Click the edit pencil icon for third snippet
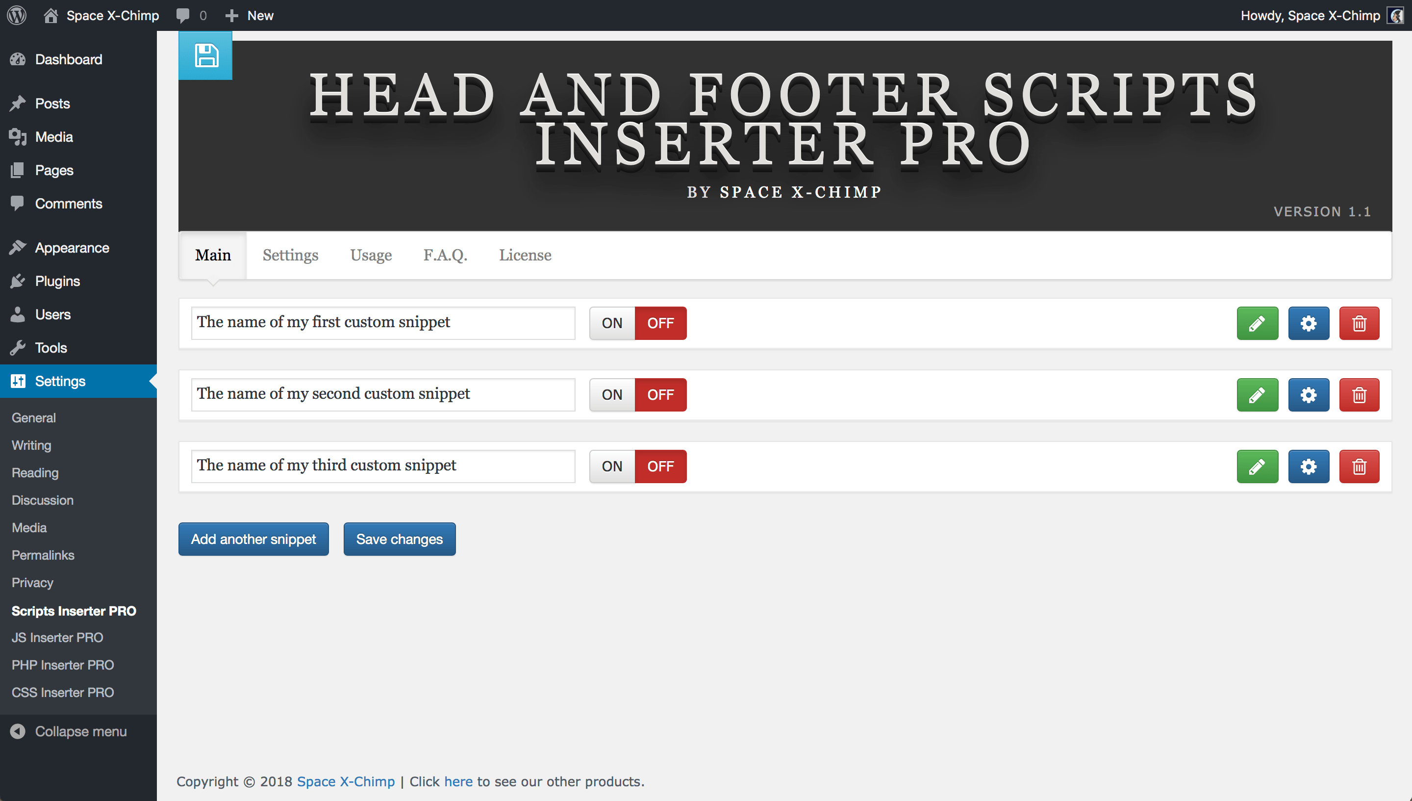Viewport: 1412px width, 801px height. [x=1257, y=465]
